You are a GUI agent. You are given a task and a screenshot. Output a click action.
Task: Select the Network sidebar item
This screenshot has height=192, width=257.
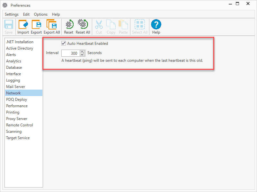[x=24, y=93]
